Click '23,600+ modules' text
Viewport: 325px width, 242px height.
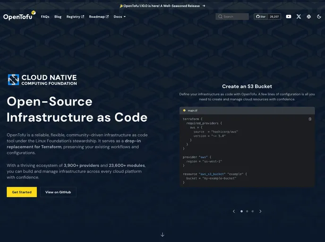[127, 165]
